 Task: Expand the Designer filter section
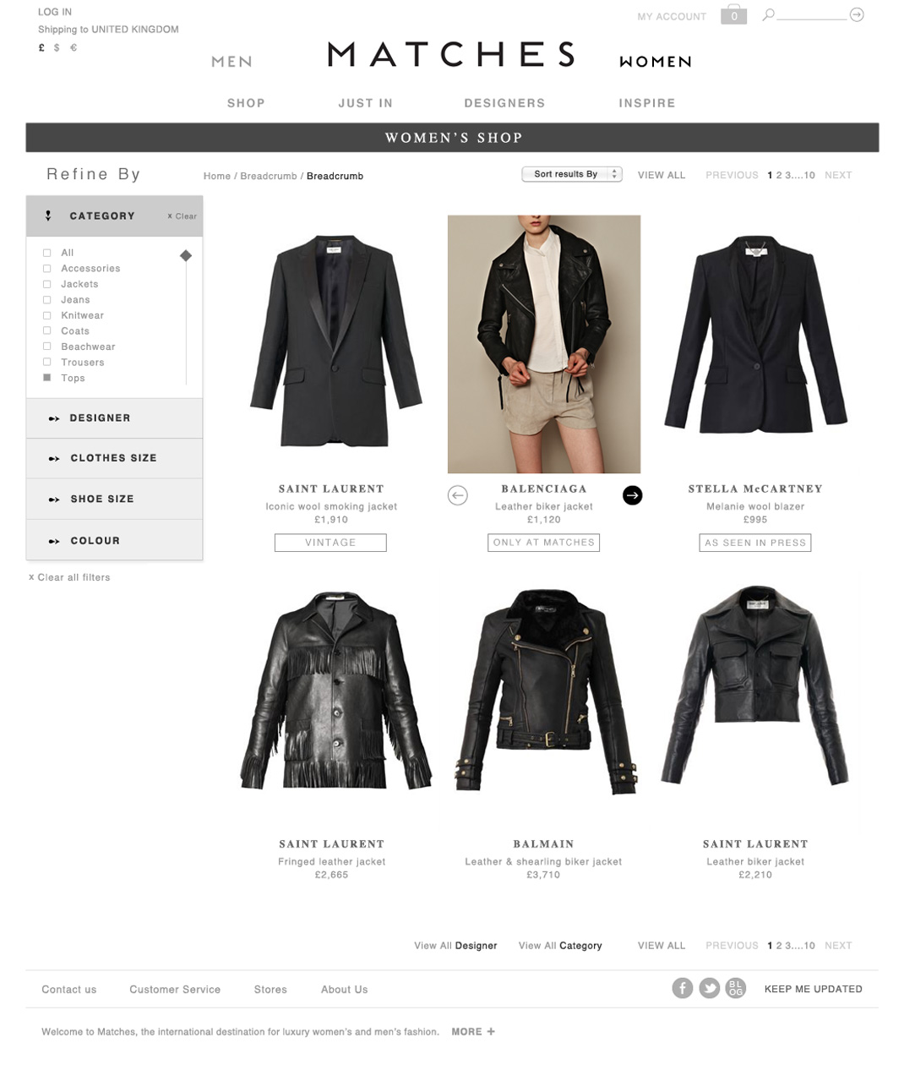click(x=114, y=418)
